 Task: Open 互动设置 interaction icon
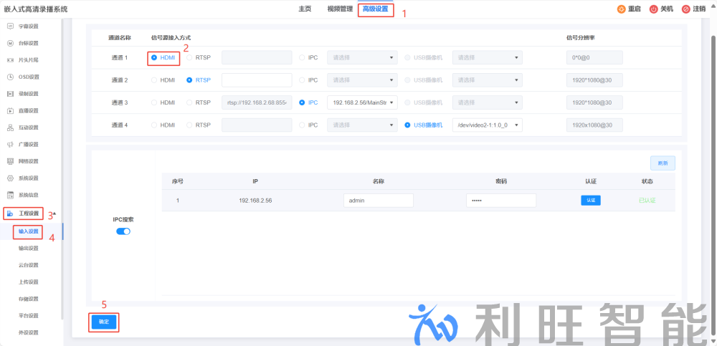(10, 128)
